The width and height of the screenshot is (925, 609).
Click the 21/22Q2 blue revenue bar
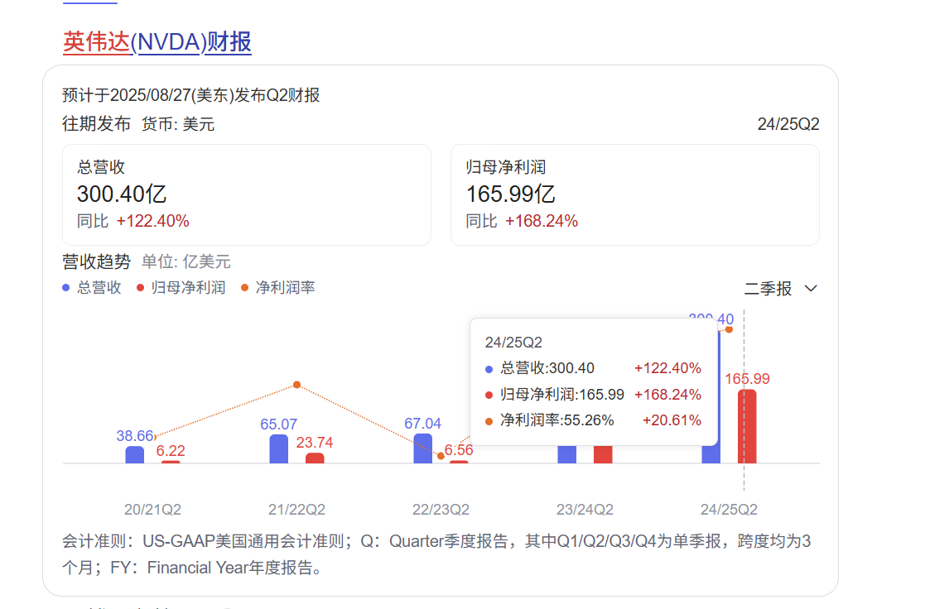(279, 449)
